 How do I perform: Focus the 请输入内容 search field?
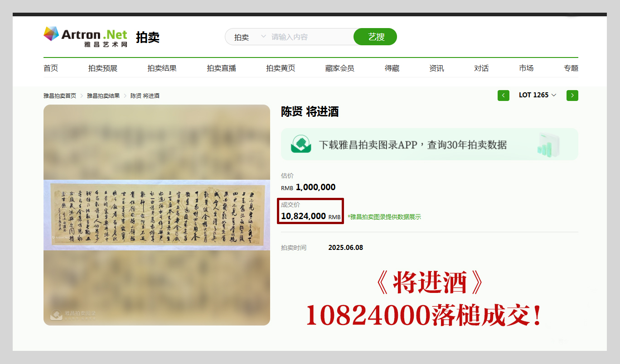[311, 37]
